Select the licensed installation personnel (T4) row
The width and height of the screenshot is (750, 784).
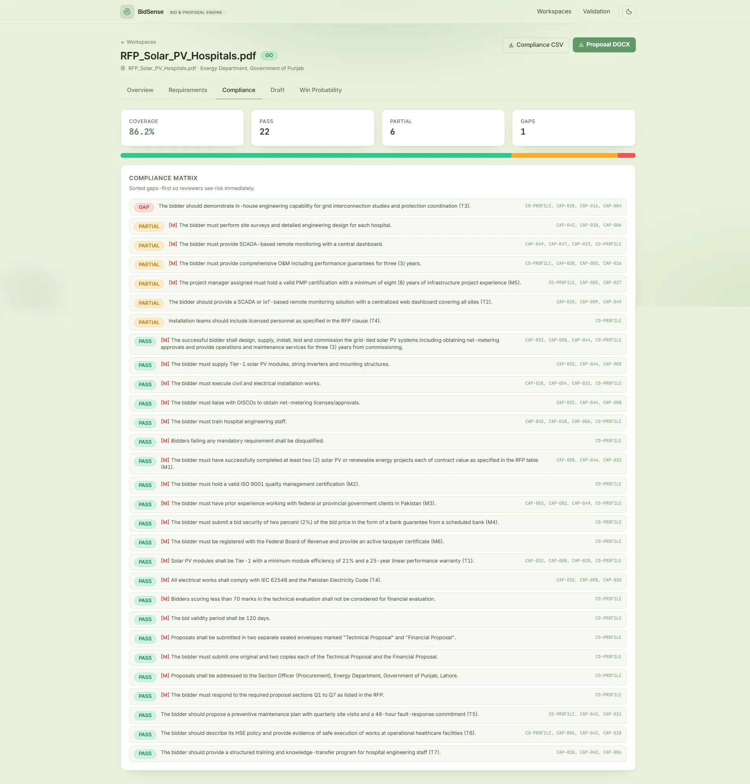[378, 322]
